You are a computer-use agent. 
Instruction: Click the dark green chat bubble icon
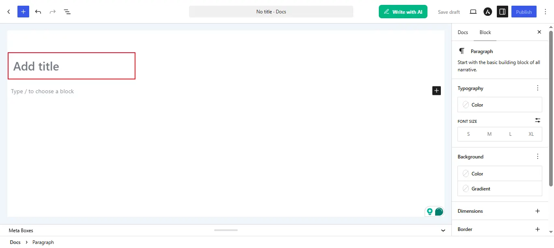(x=439, y=212)
